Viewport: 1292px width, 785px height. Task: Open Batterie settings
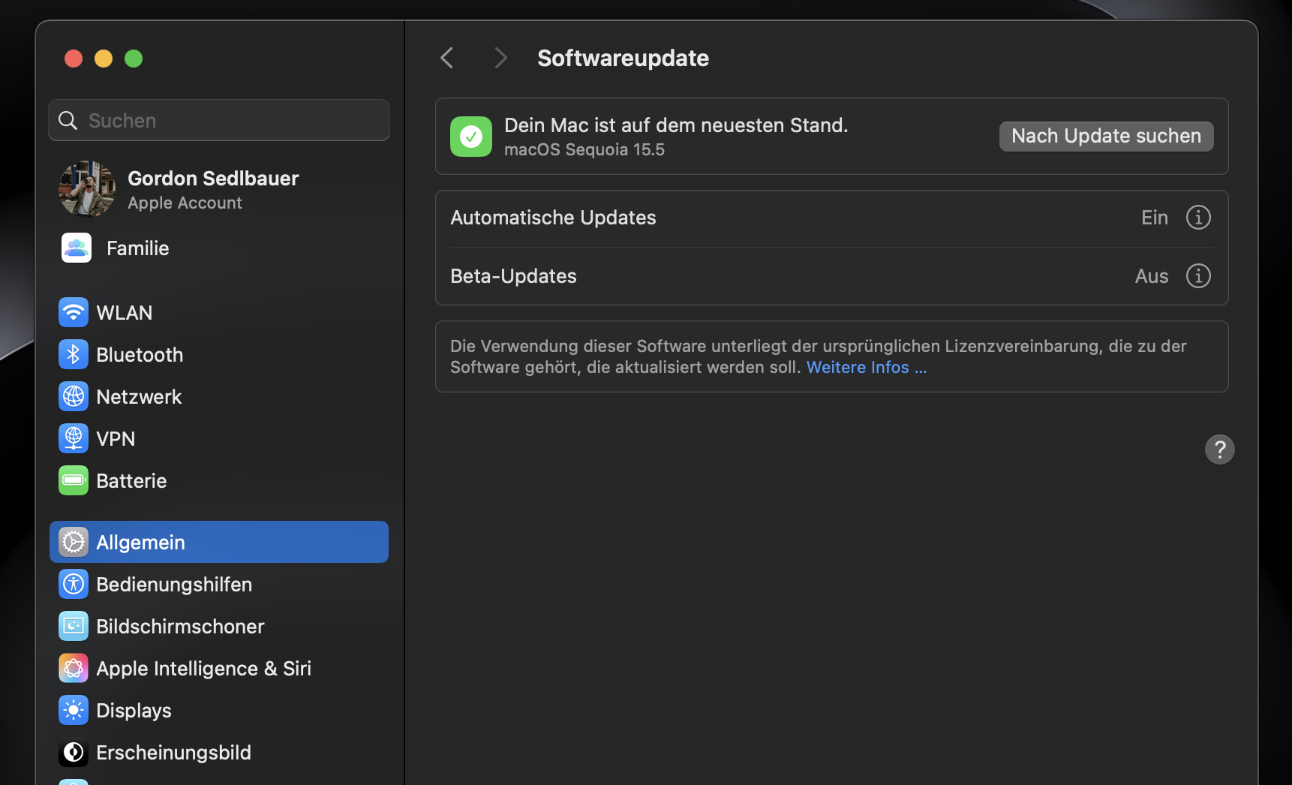(x=73, y=480)
